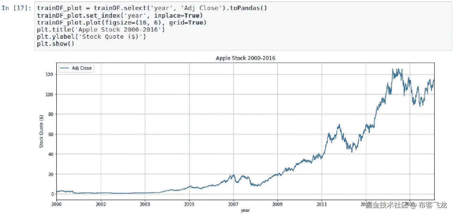
Task: Click the plt.show() code line
Action: [55, 44]
